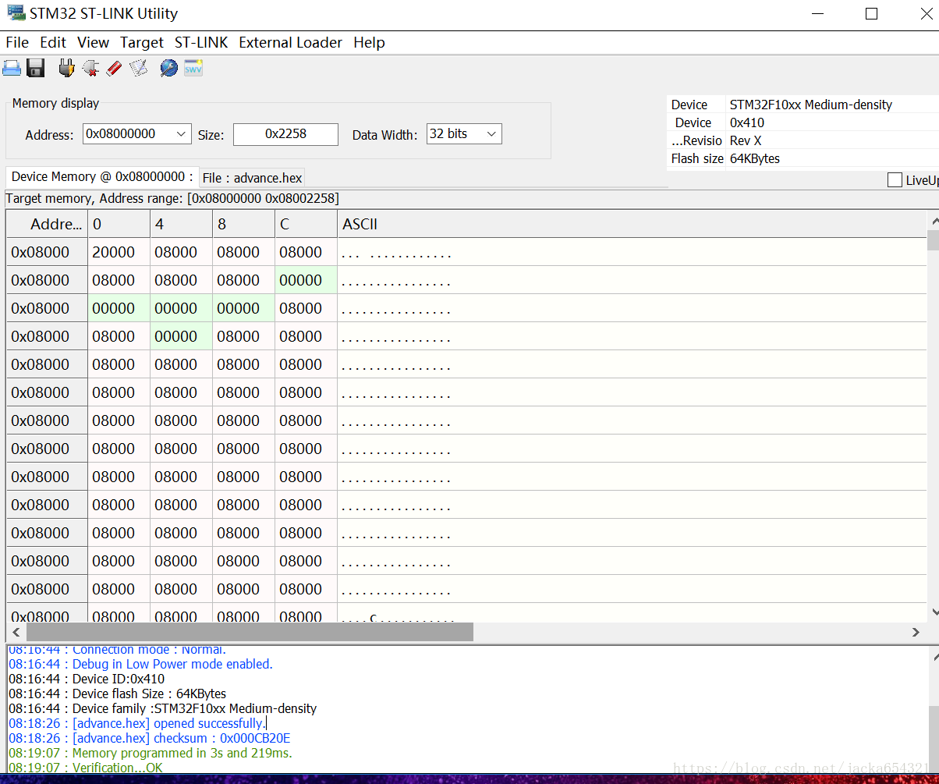Open the Data Width dropdown
The image size is (939, 784).
pyautogui.click(x=491, y=134)
